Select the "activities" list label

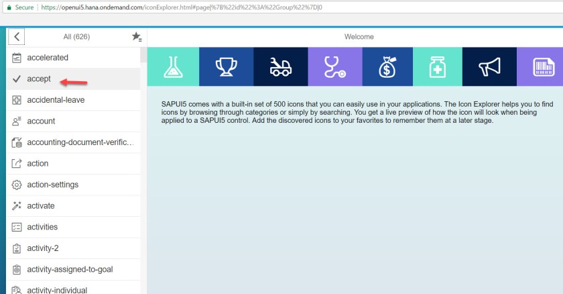pyautogui.click(x=42, y=227)
